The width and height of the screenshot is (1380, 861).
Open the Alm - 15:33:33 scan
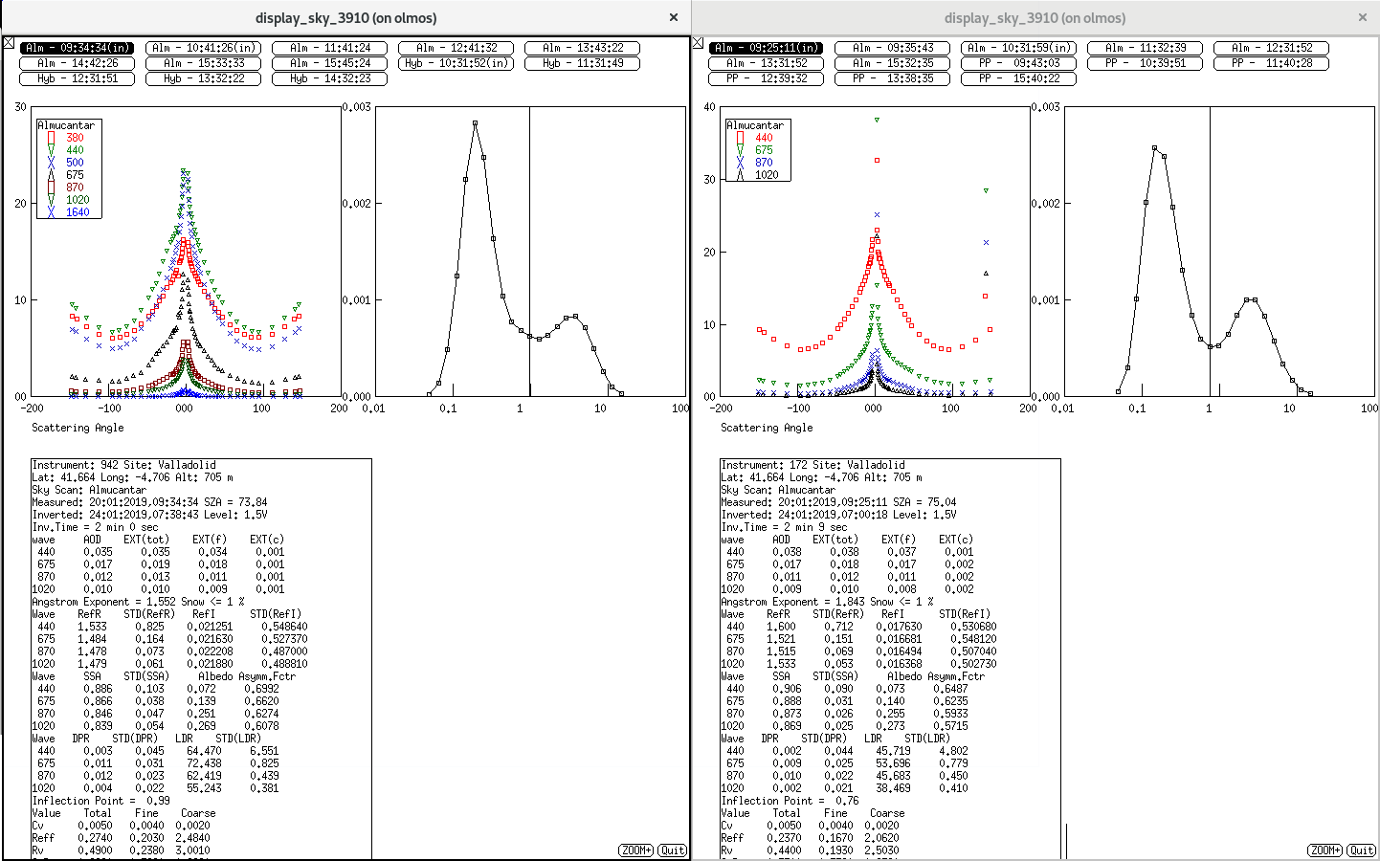click(203, 63)
